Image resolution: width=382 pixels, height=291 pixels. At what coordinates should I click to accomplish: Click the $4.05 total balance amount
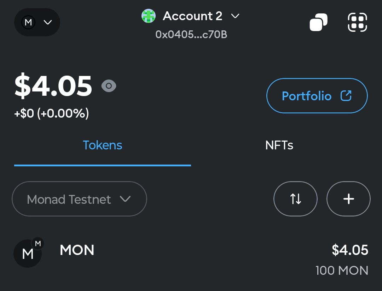click(x=53, y=86)
